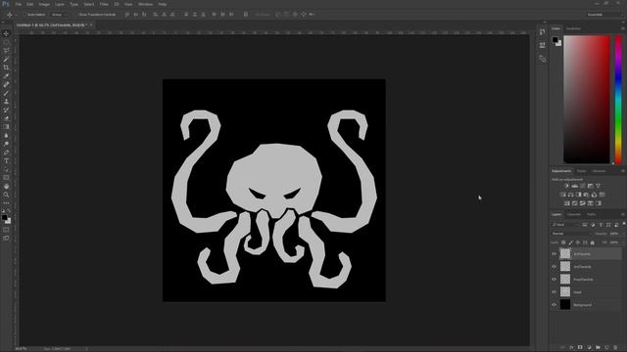Open the layer filter Kind dropdown
The image size is (627, 352).
pos(565,225)
